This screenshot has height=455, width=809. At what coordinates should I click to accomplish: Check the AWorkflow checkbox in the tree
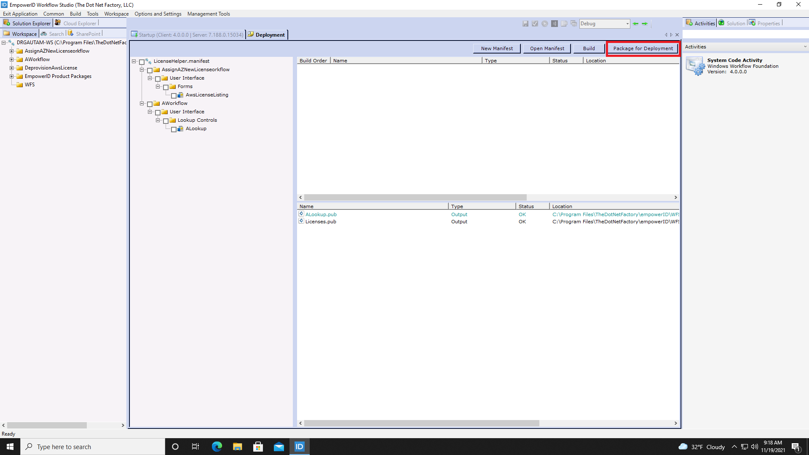(150, 104)
